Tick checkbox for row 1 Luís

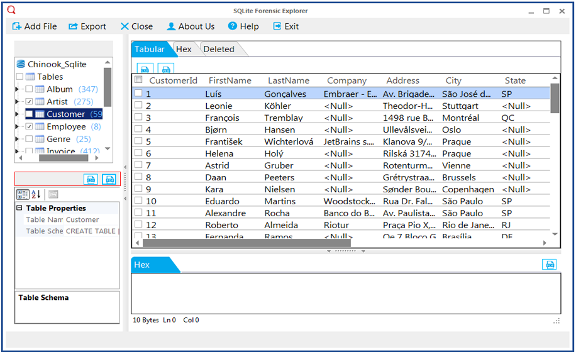click(x=138, y=93)
